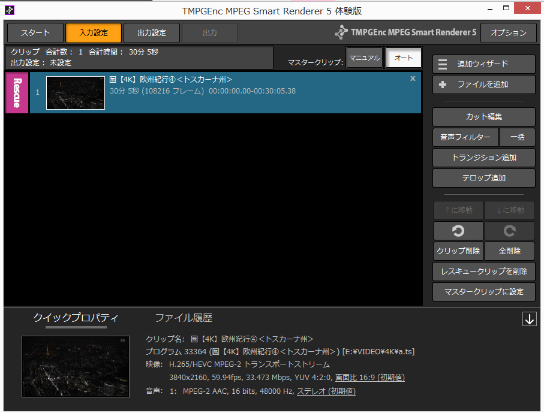Viewport: 544px width, 413px height.
Task: Click the TMPGEnc MPEG Smart Renderer 5 logo
Action: pos(405,32)
